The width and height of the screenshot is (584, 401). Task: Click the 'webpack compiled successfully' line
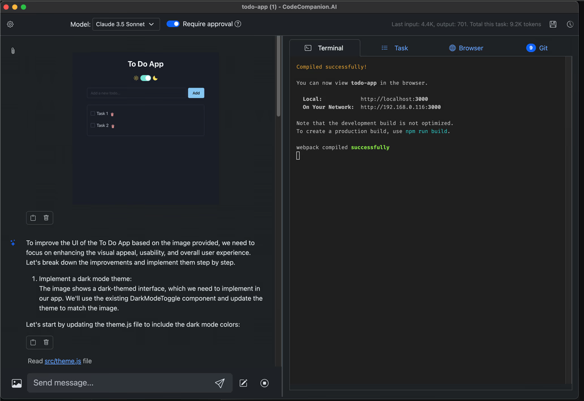pyautogui.click(x=343, y=147)
